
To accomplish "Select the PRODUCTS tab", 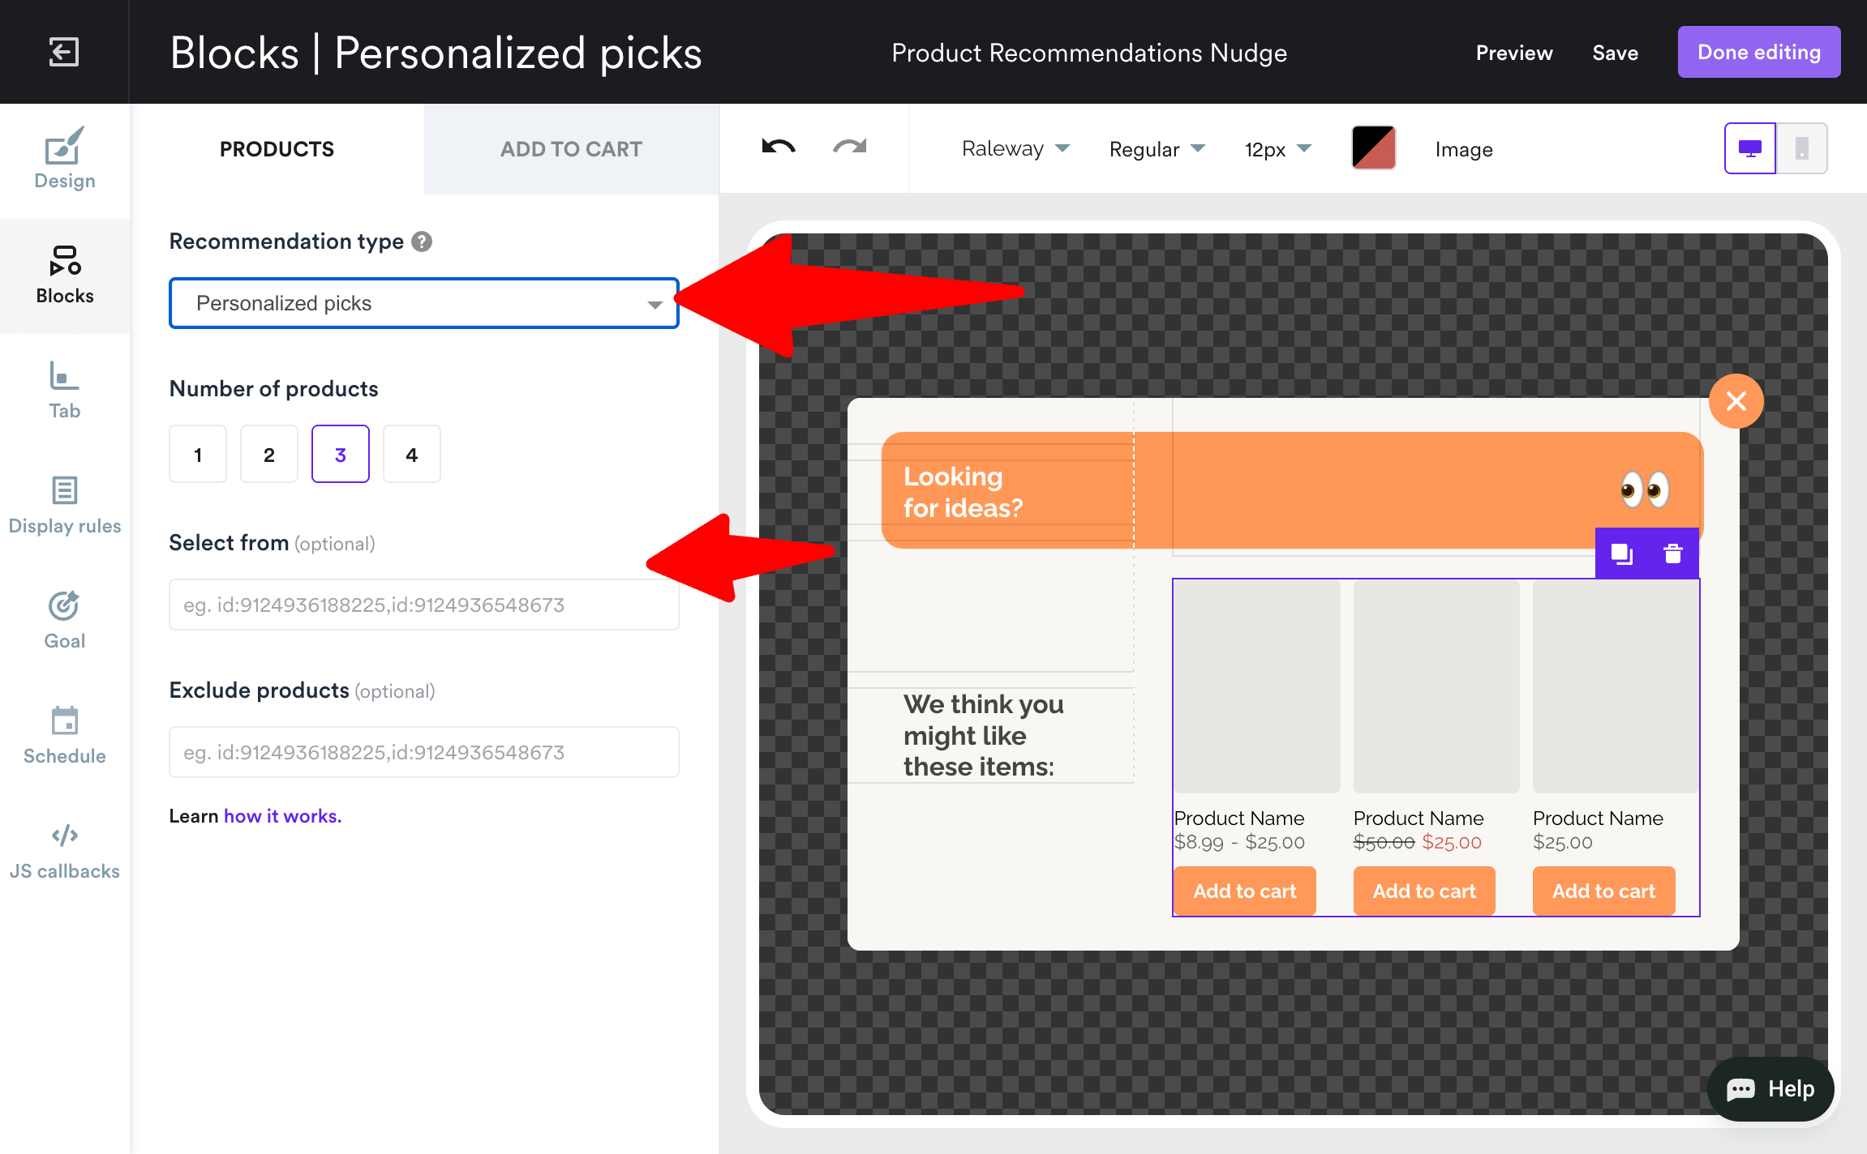I will 277,149.
